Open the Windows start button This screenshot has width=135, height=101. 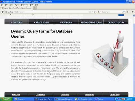(6, 99)
